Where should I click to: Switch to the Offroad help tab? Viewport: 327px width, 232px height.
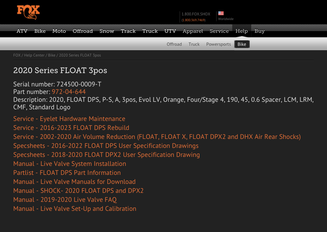coord(174,44)
